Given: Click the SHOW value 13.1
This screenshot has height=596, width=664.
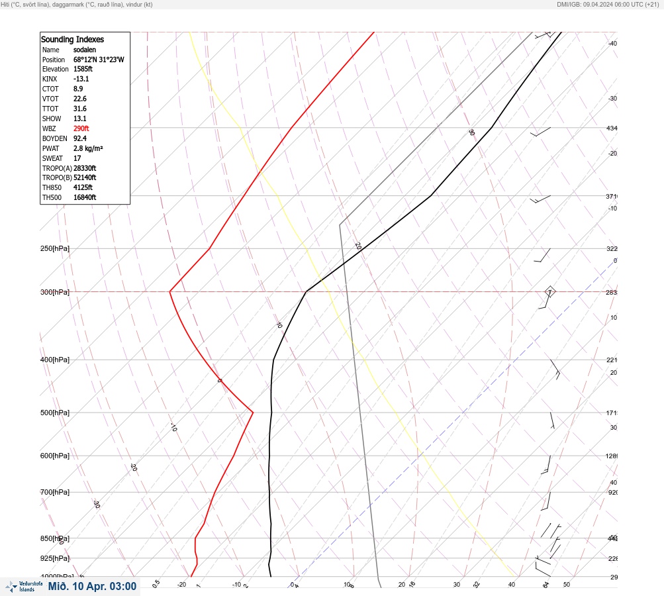Looking at the screenshot, I should 79,119.
